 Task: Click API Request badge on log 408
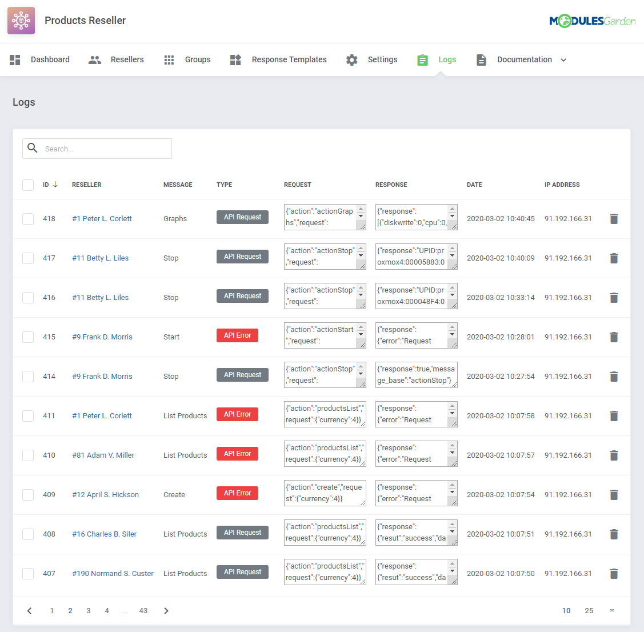[242, 533]
